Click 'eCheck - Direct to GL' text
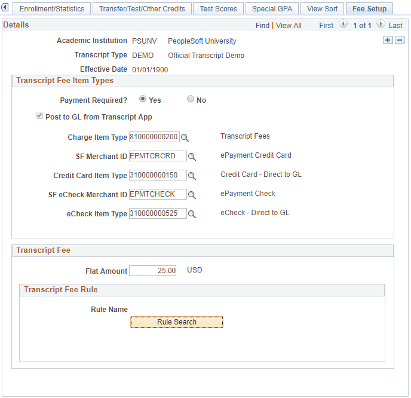The image size is (411, 398). pos(254,213)
